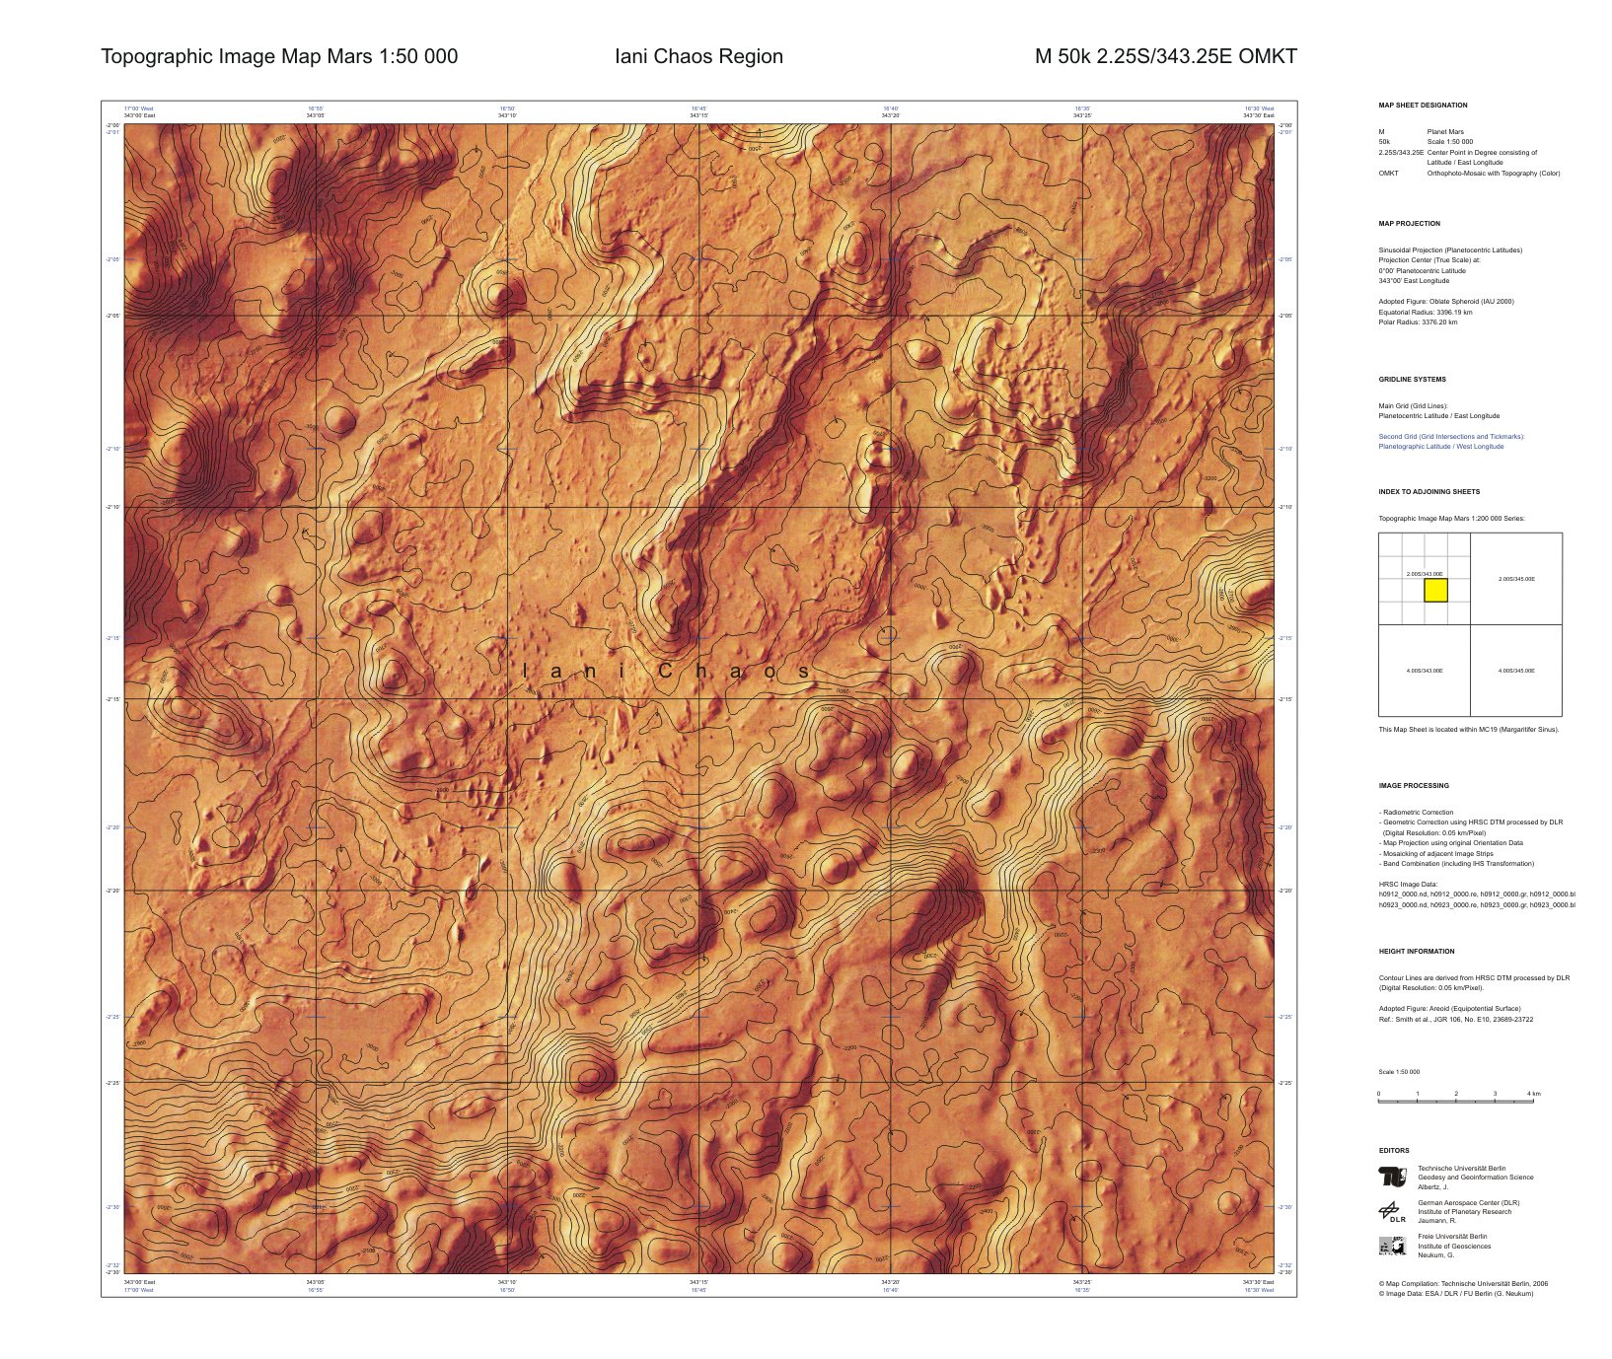The width and height of the screenshot is (1612, 1359).
Task: Click the yellow highlighted sheet in the index map
Action: (x=1435, y=590)
